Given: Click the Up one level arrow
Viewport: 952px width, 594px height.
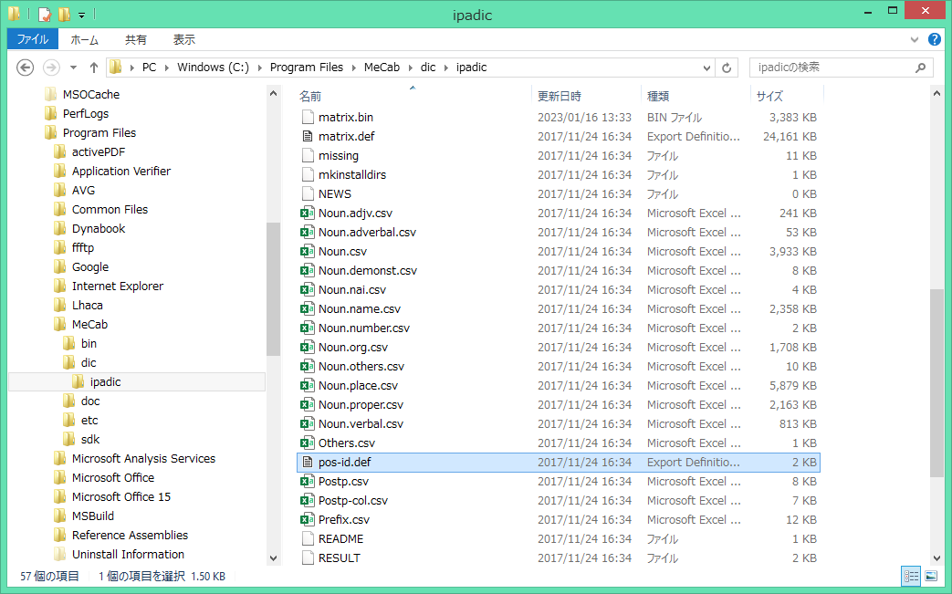Looking at the screenshot, I should 93,68.
